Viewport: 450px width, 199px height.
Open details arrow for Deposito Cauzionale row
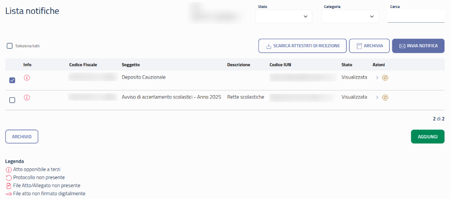378,78
